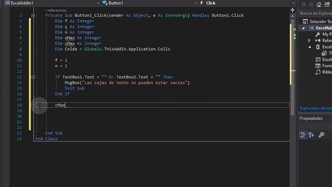Click the line 'Dim nMax As Integer'
Image resolution: width=332 pixels, height=187 pixels.
click(78, 38)
